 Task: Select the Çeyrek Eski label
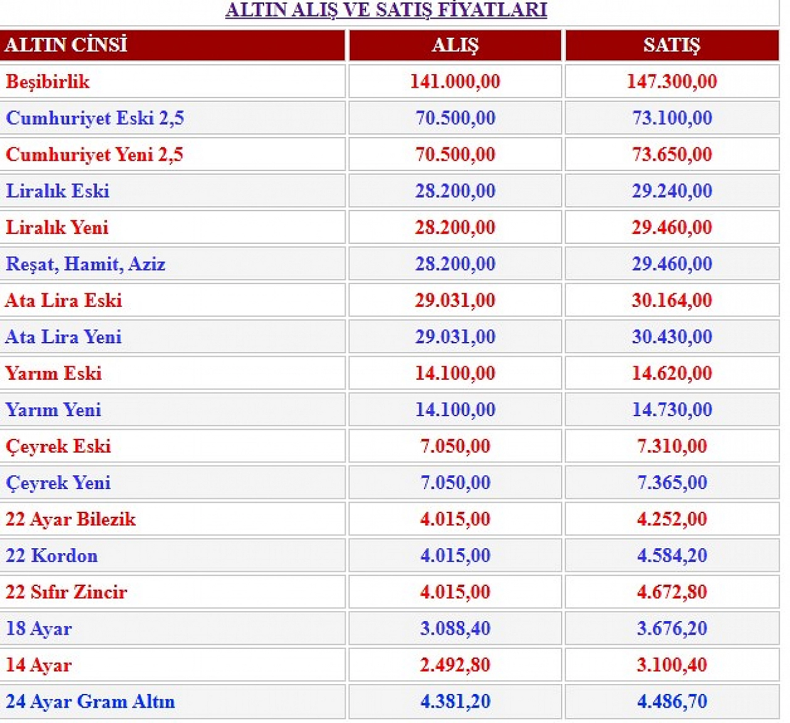coord(58,446)
